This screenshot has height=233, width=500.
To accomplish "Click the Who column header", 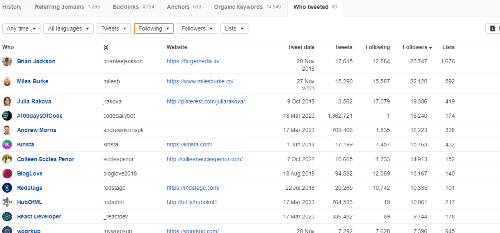I will tap(8, 47).
